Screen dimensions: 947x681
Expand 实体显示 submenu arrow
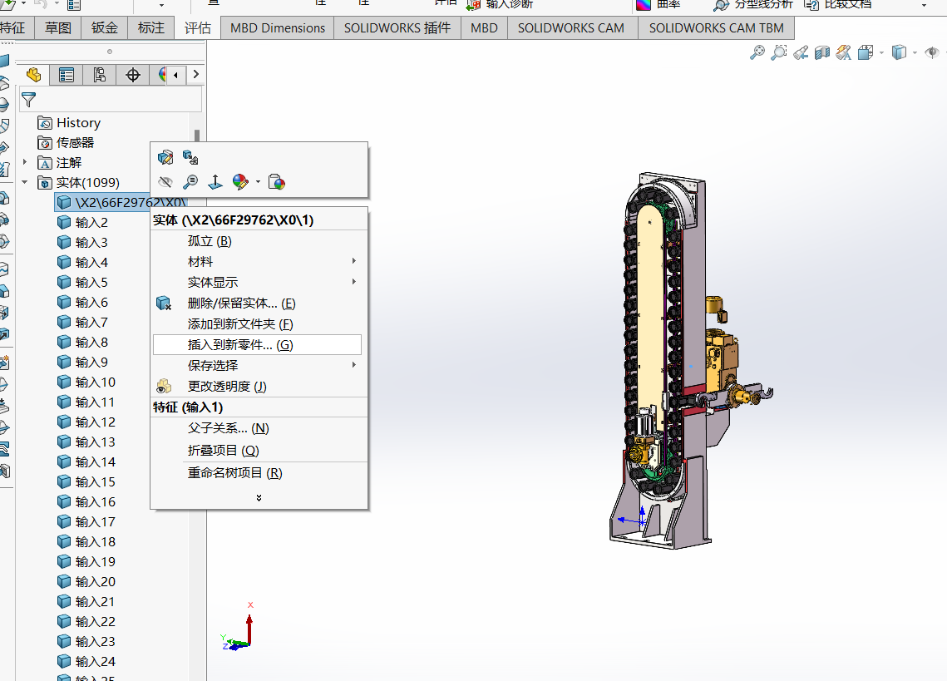pyautogui.click(x=354, y=282)
